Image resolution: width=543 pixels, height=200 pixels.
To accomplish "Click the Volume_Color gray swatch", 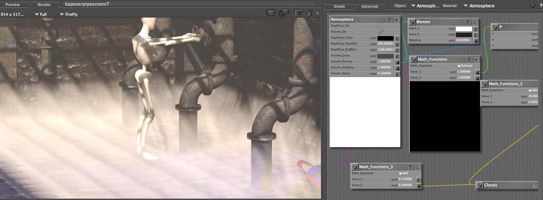I will pos(385,56).
